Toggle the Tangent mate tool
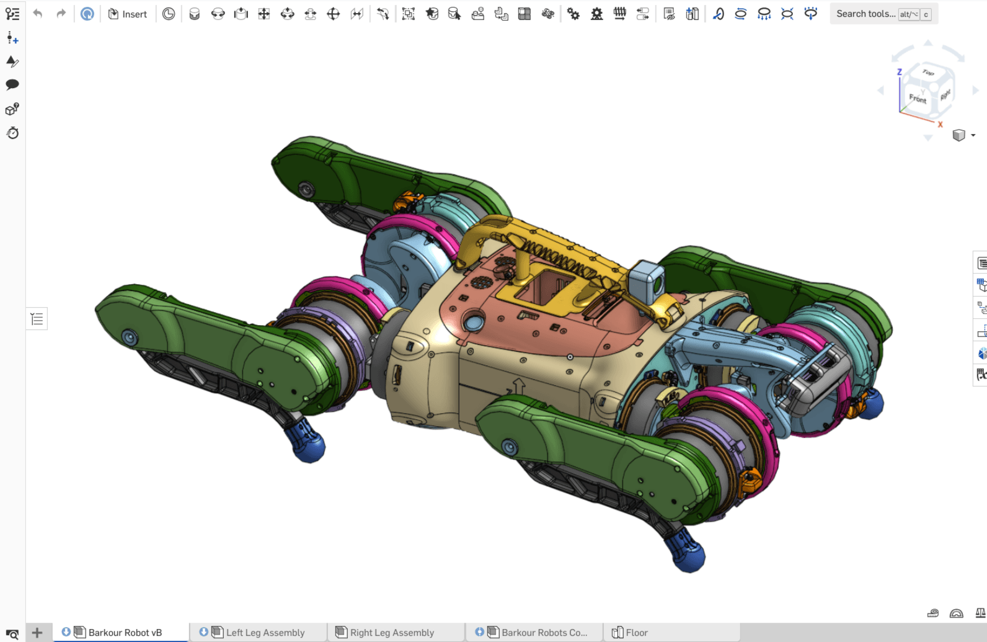 (x=383, y=14)
